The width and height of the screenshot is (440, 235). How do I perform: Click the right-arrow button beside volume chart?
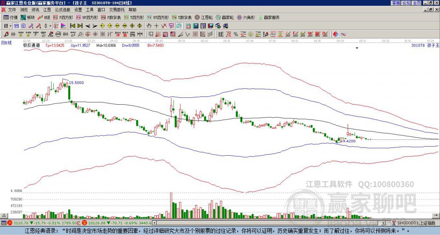(437, 215)
